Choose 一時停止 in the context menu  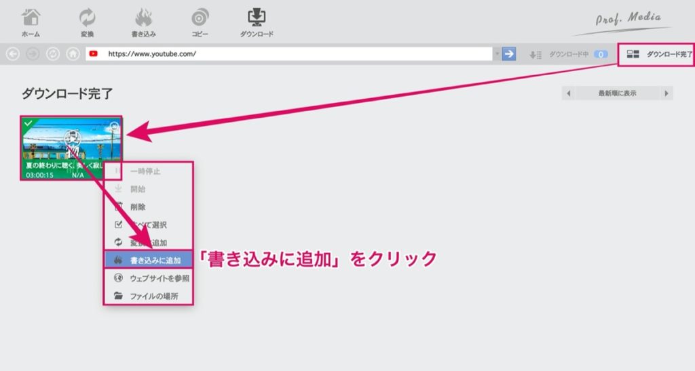(x=149, y=171)
